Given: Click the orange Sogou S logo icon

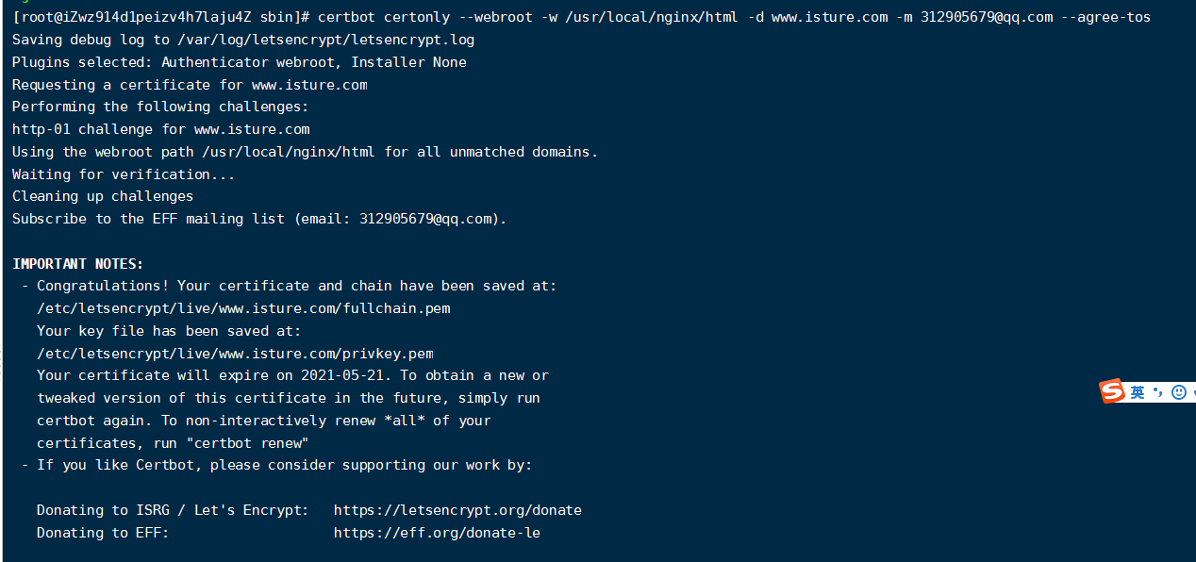Looking at the screenshot, I should click(x=1113, y=391).
